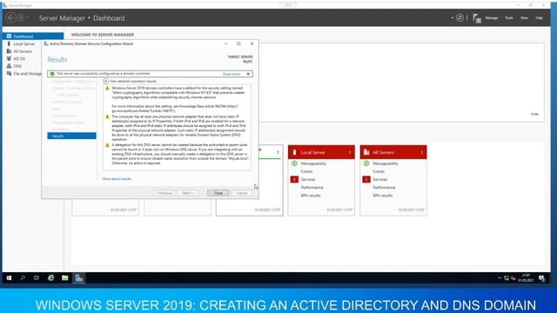Image resolution: width=557 pixels, height=313 pixels.
Task: Click the DNS delegation warning icon
Action: [x=107, y=145]
